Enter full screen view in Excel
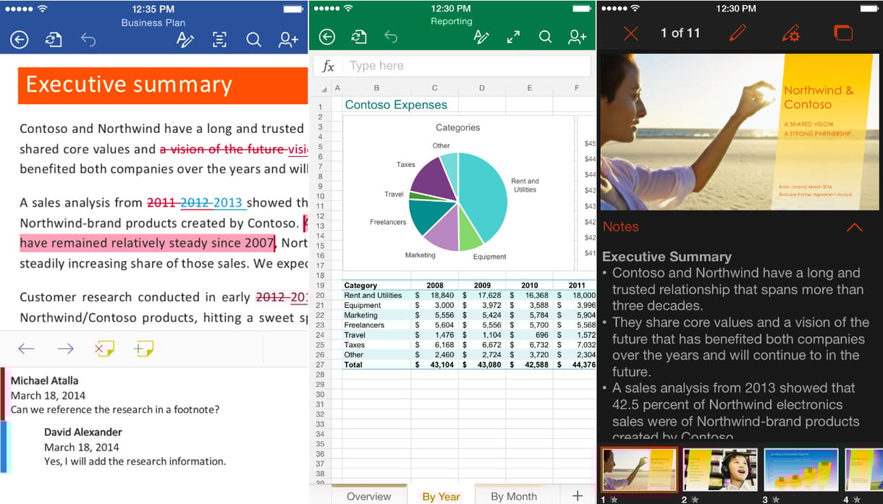This screenshot has width=883, height=504. click(x=513, y=37)
